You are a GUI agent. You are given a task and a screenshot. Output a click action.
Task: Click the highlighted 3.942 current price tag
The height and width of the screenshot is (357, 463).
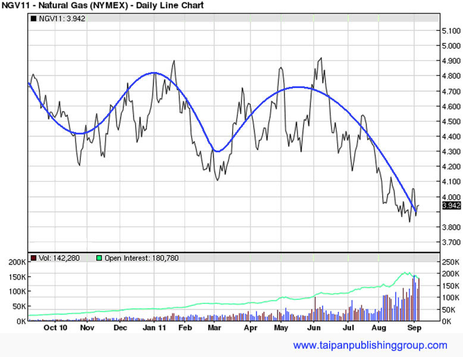coord(452,205)
